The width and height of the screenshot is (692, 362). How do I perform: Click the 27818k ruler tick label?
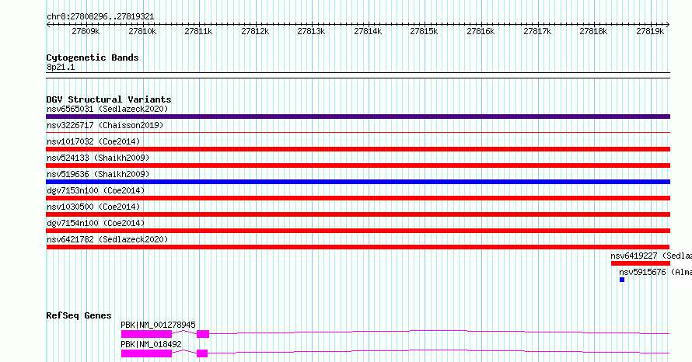[x=593, y=32]
